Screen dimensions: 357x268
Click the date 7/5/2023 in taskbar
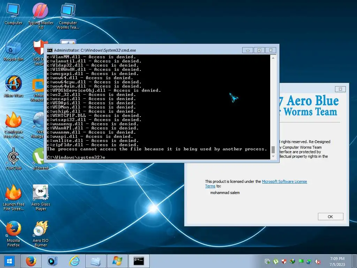tap(337, 265)
